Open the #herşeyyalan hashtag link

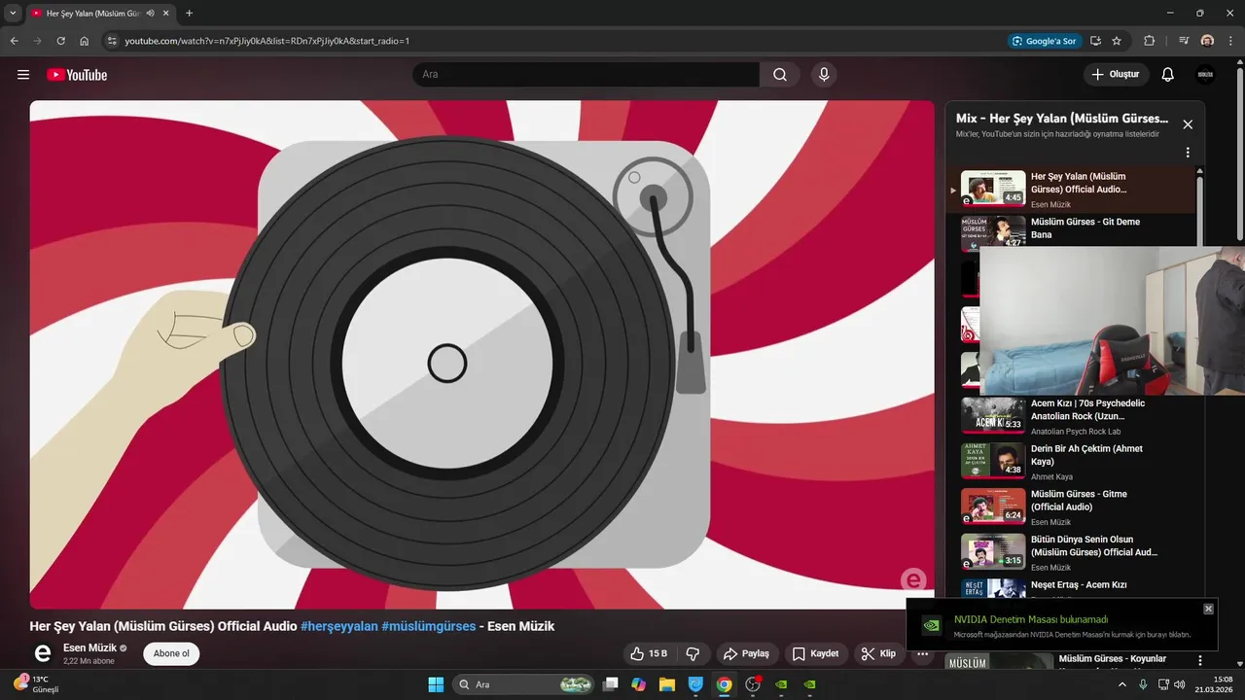[339, 626]
